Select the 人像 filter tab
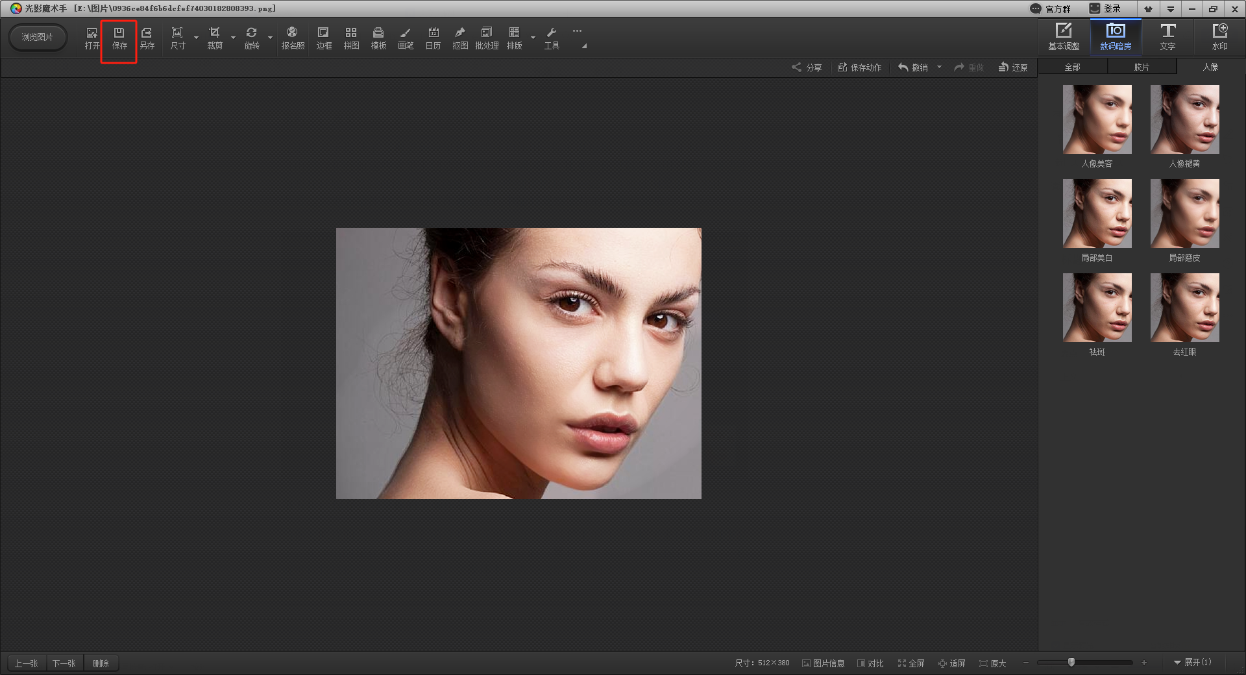Viewport: 1246px width, 675px height. (1210, 67)
